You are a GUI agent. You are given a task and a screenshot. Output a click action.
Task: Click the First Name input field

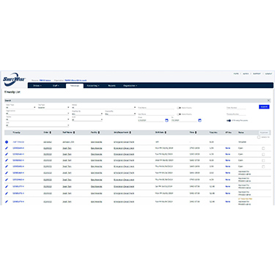click(156, 108)
